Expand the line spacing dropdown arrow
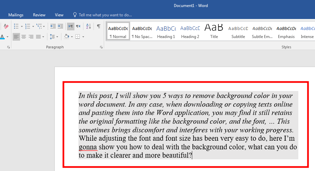Screen dimensions: 315x171 point(57,37)
